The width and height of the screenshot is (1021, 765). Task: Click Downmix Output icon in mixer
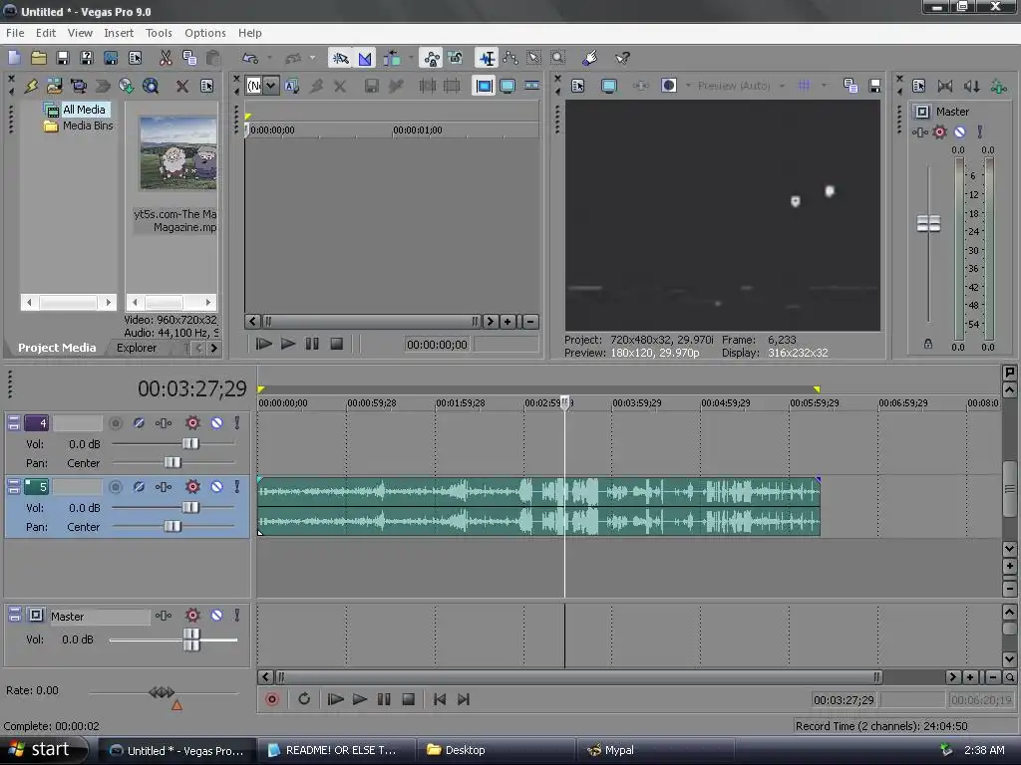(945, 86)
